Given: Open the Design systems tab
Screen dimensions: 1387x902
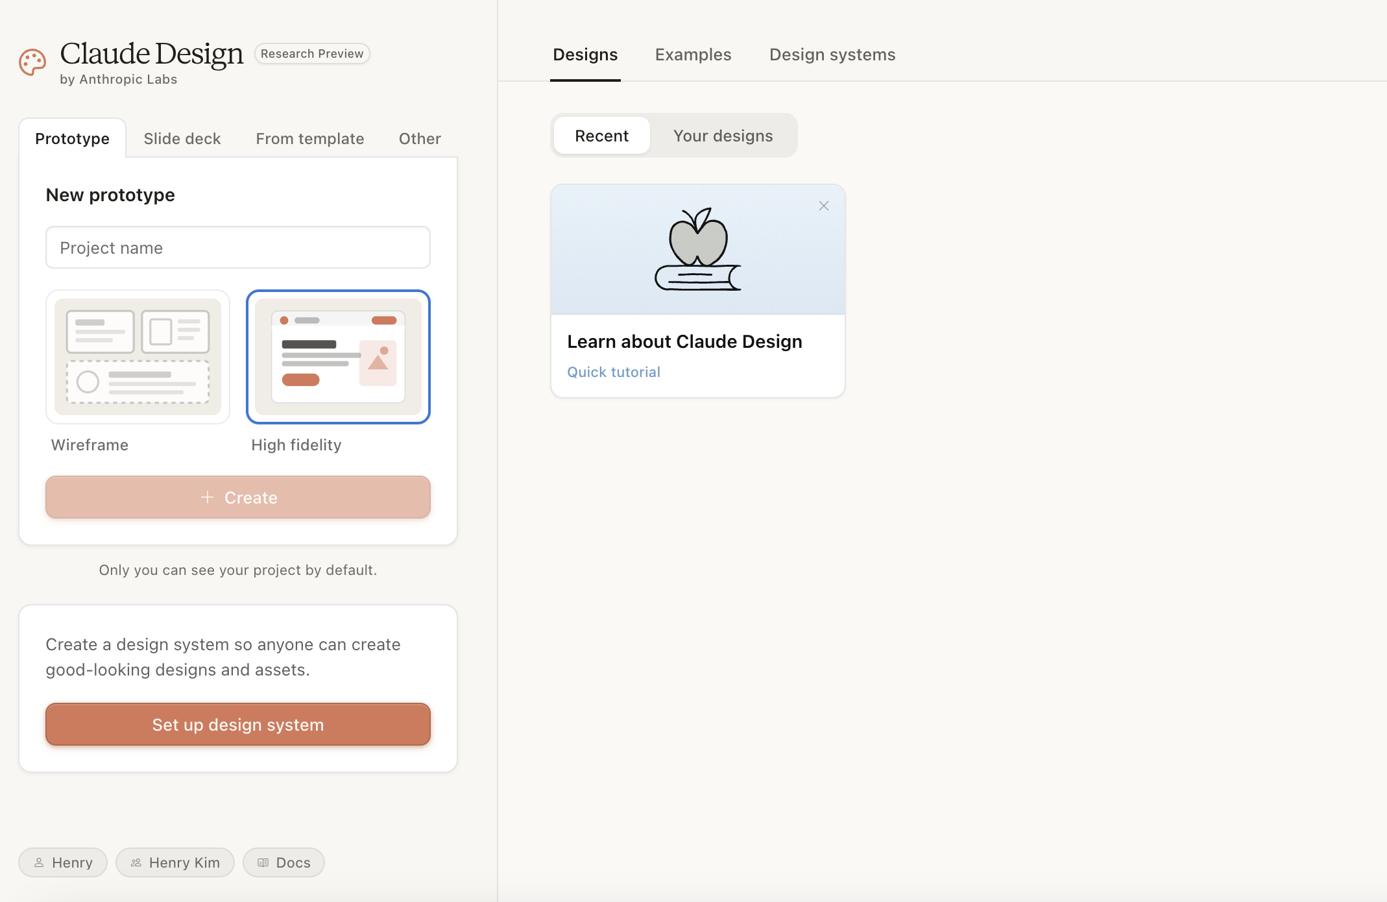Looking at the screenshot, I should point(832,55).
